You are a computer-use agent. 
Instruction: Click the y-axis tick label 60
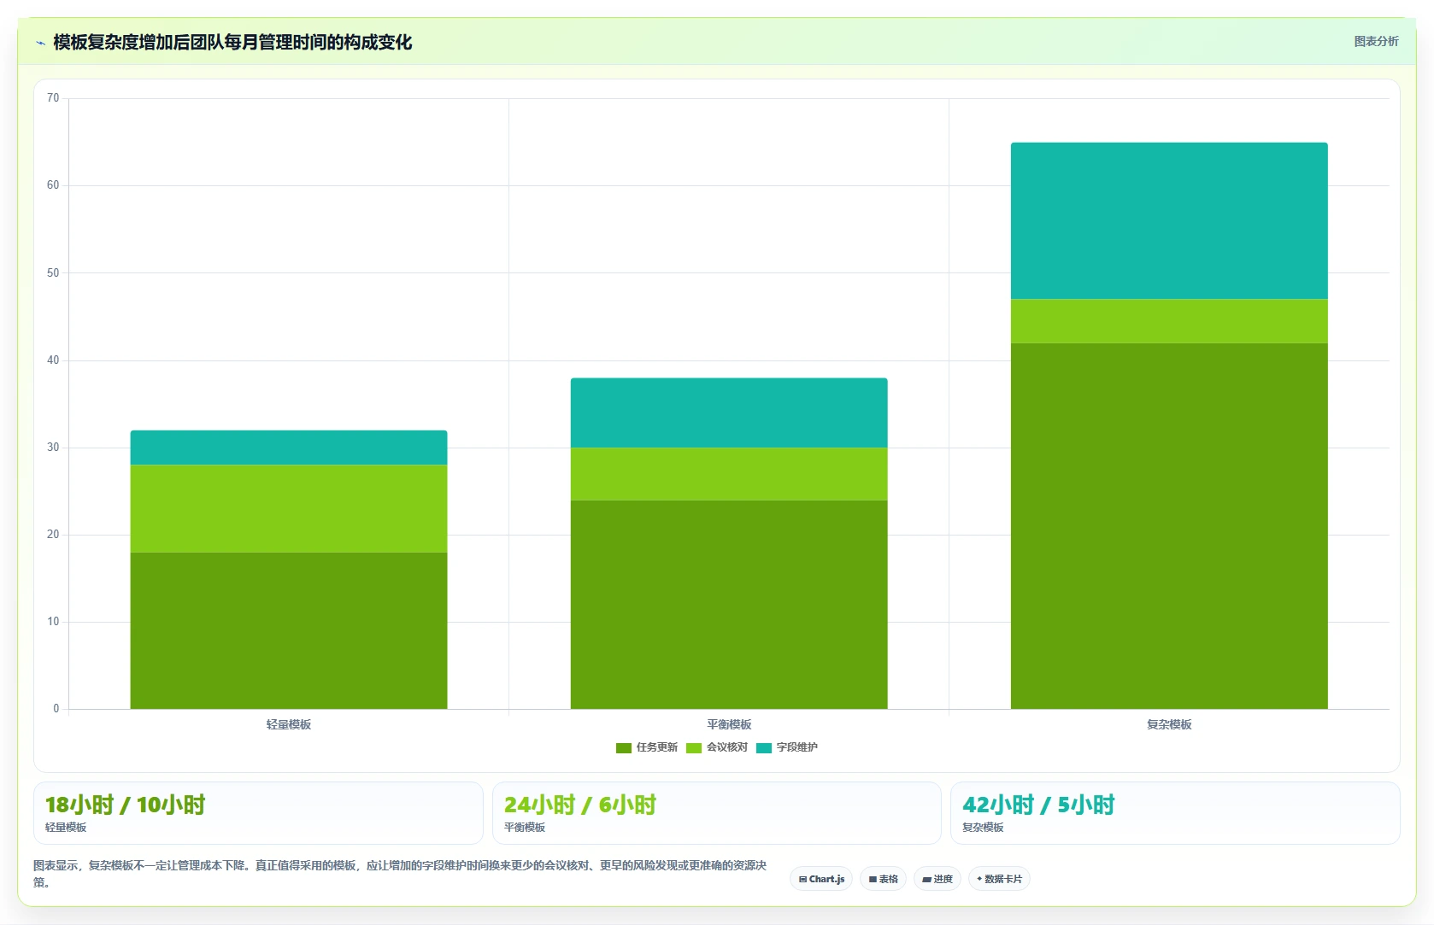[x=53, y=185]
